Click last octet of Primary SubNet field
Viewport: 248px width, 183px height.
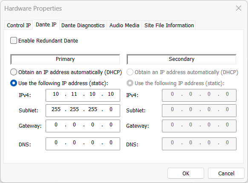(111, 109)
